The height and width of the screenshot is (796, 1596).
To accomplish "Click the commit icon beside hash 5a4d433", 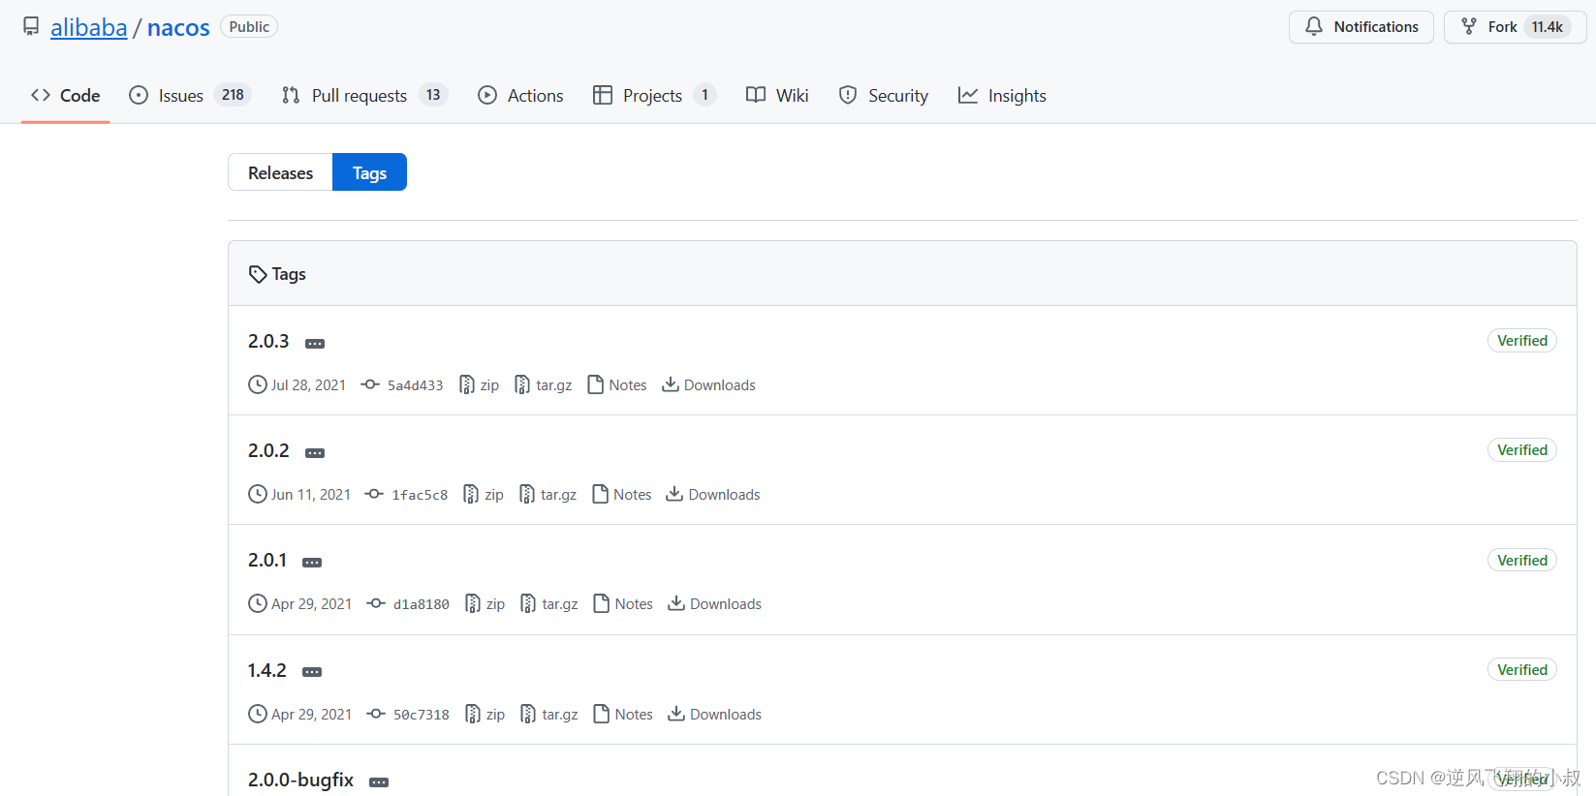I will [370, 385].
